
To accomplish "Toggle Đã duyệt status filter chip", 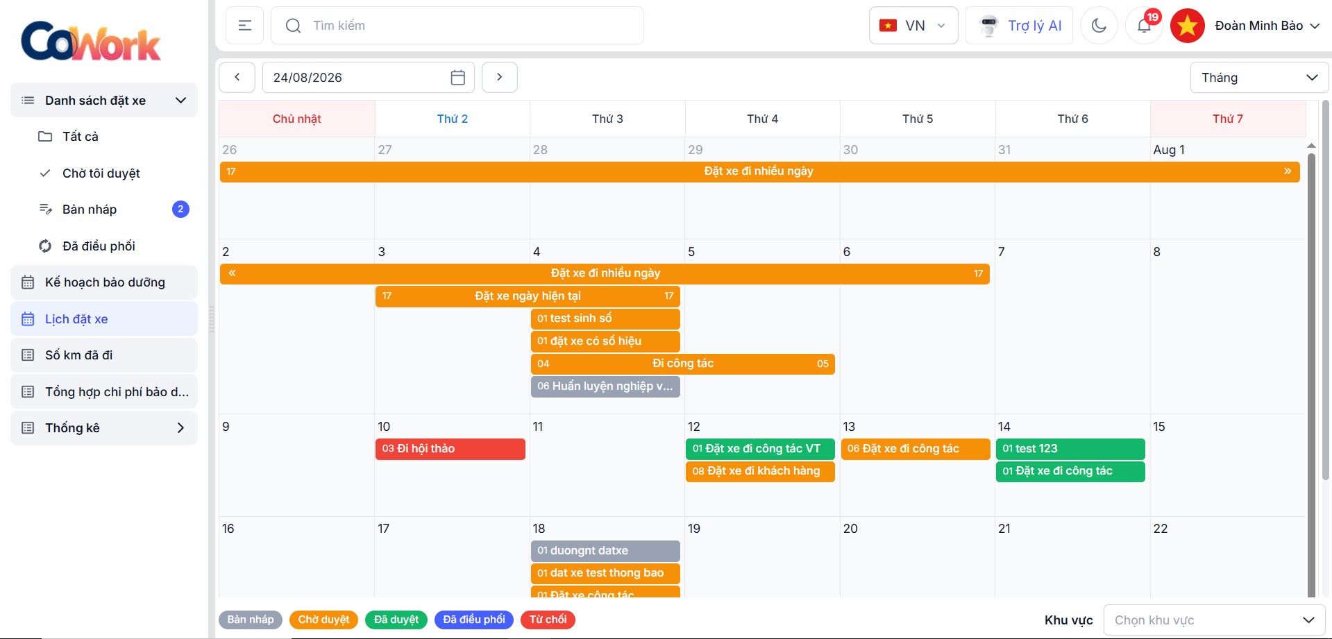I will click(x=396, y=620).
